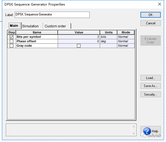Click the Save As... button

(x=150, y=86)
